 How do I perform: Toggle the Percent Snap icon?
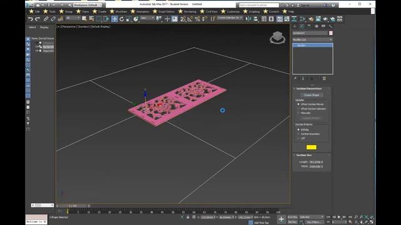coord(197,19)
